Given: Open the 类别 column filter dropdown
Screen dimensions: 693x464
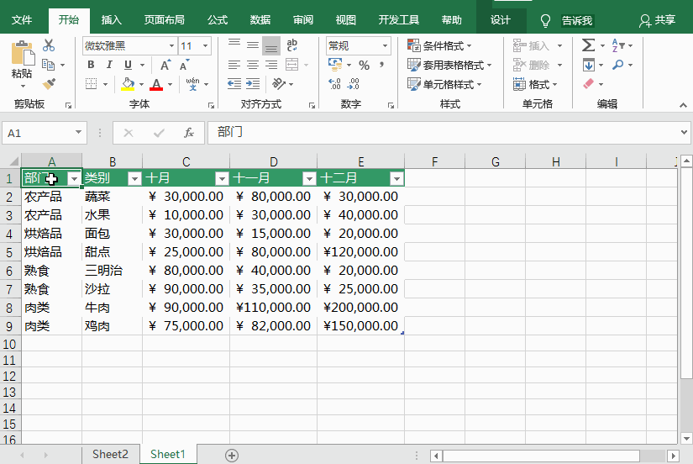Looking at the screenshot, I should point(134,178).
